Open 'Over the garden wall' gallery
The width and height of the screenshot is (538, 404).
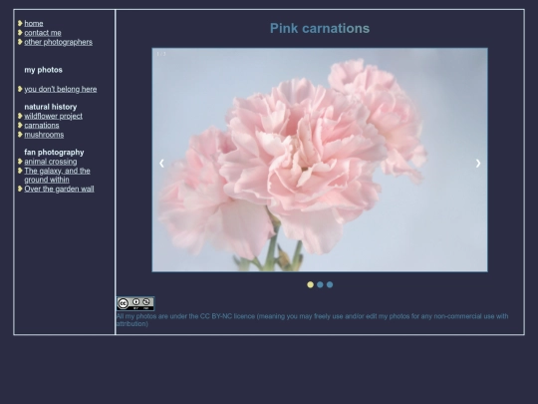59,189
